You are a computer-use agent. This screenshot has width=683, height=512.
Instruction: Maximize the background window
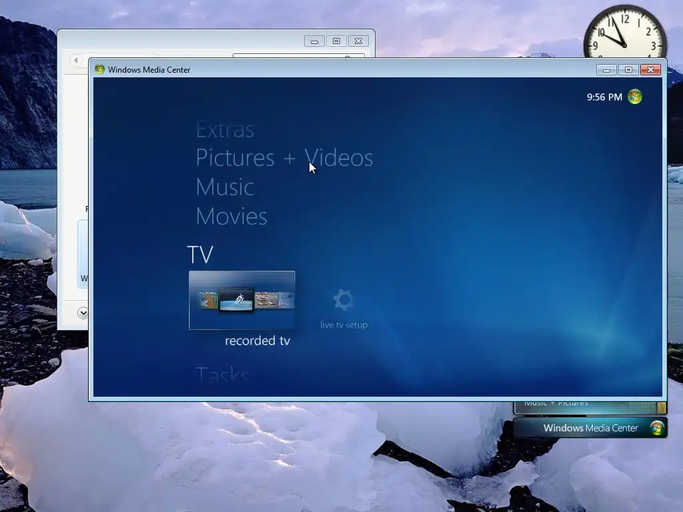click(x=336, y=41)
